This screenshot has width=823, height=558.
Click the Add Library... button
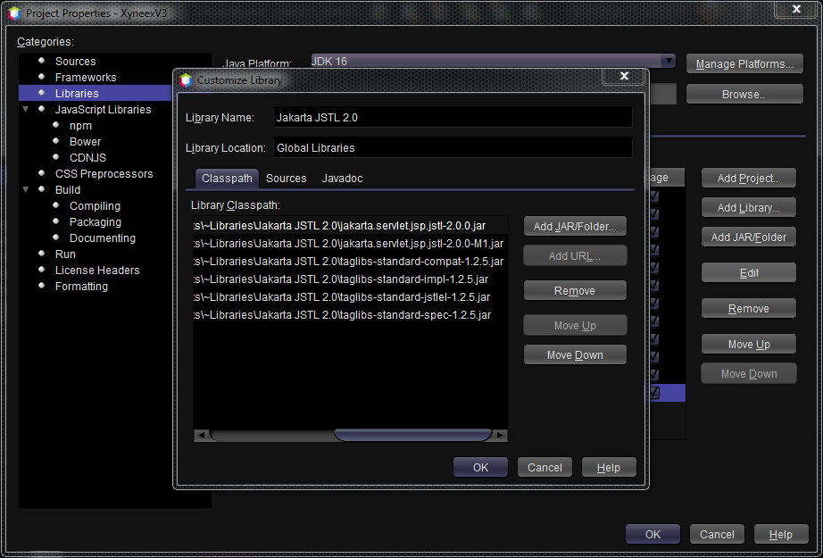pos(749,207)
